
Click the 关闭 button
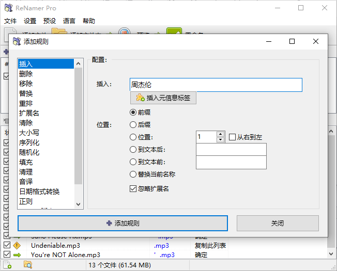(278, 224)
